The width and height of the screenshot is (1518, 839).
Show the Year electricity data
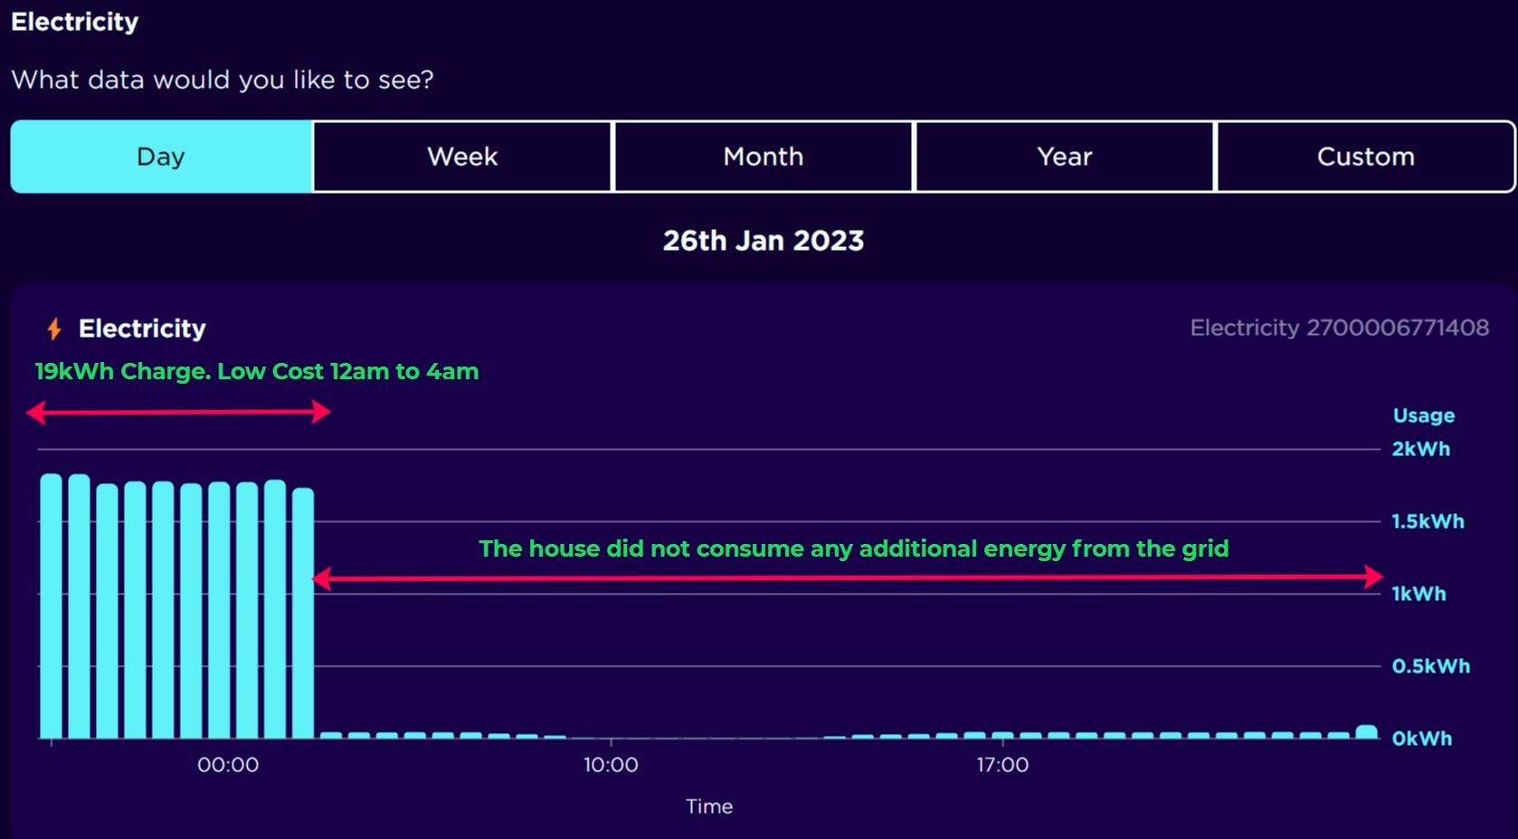1065,157
